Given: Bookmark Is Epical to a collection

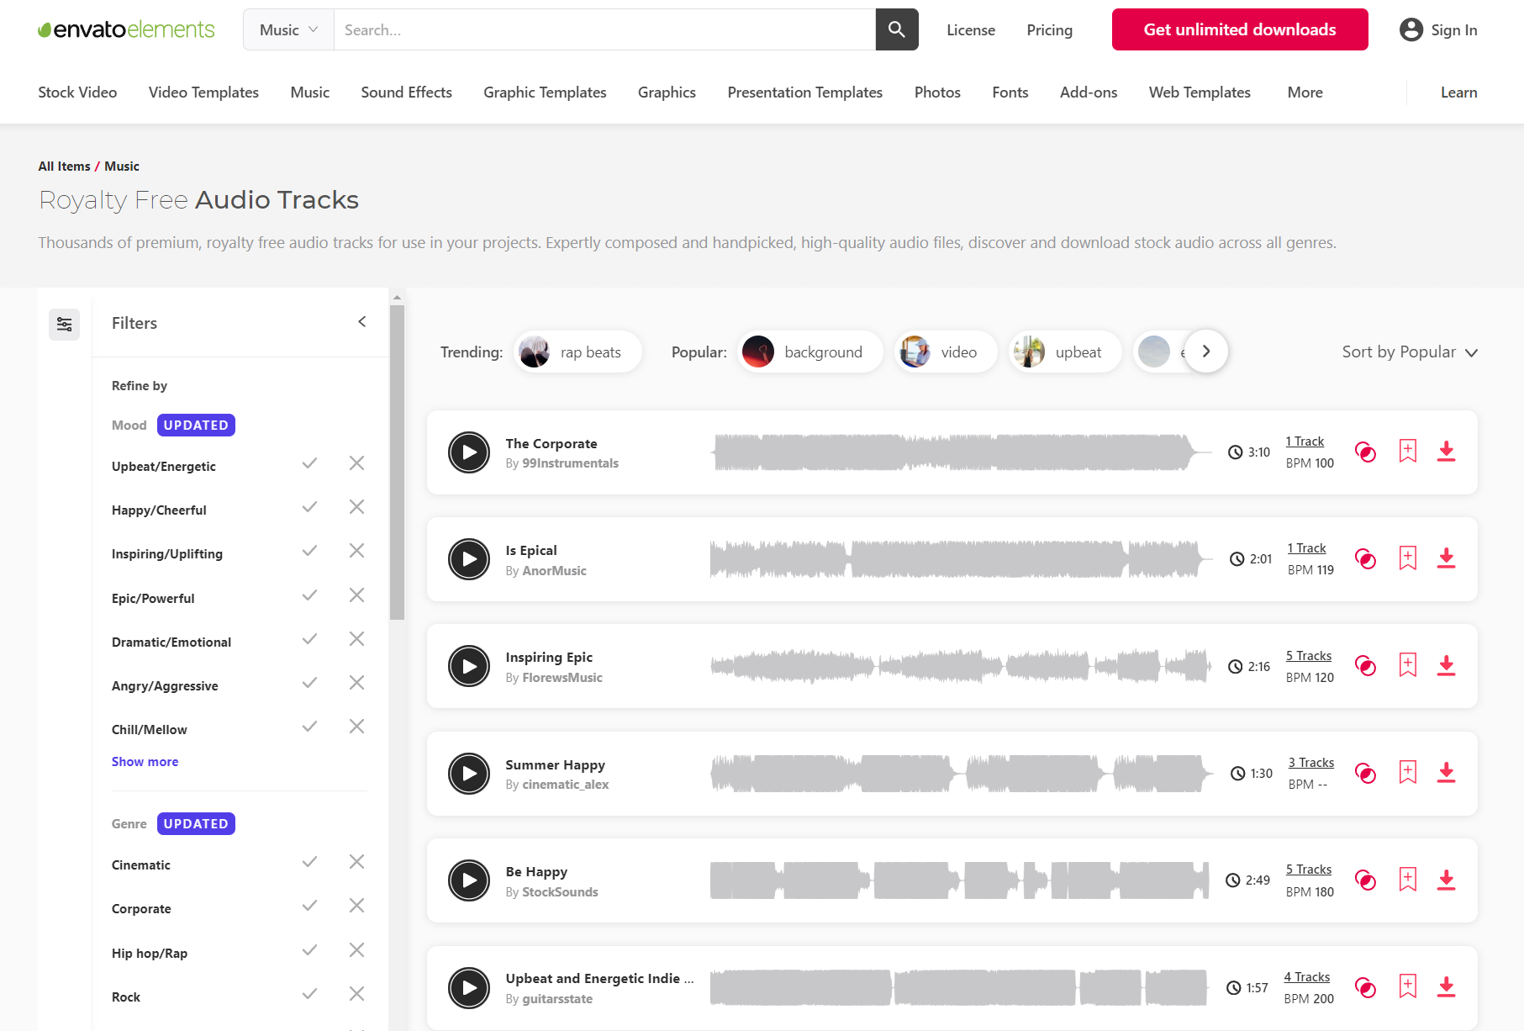Looking at the screenshot, I should [1408, 558].
